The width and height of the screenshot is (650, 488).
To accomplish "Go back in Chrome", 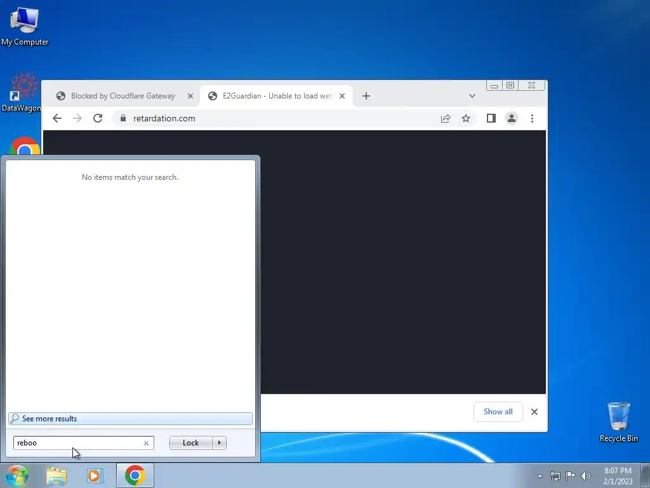I will [57, 118].
